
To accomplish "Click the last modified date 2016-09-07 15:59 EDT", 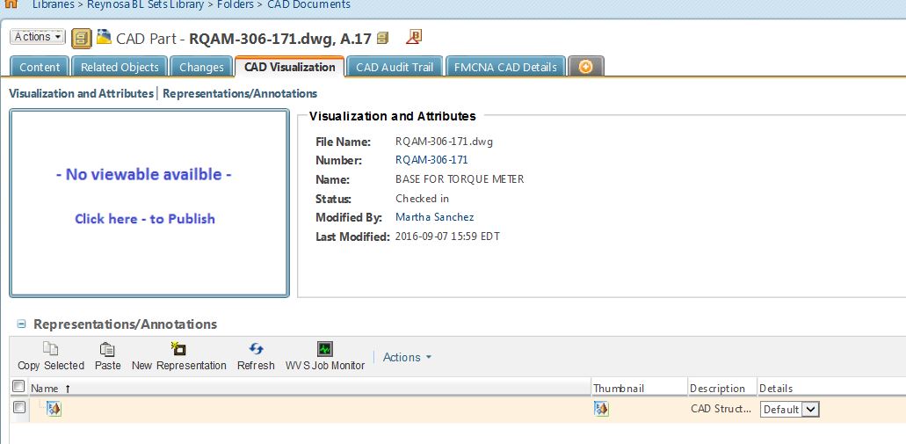I will tap(447, 236).
